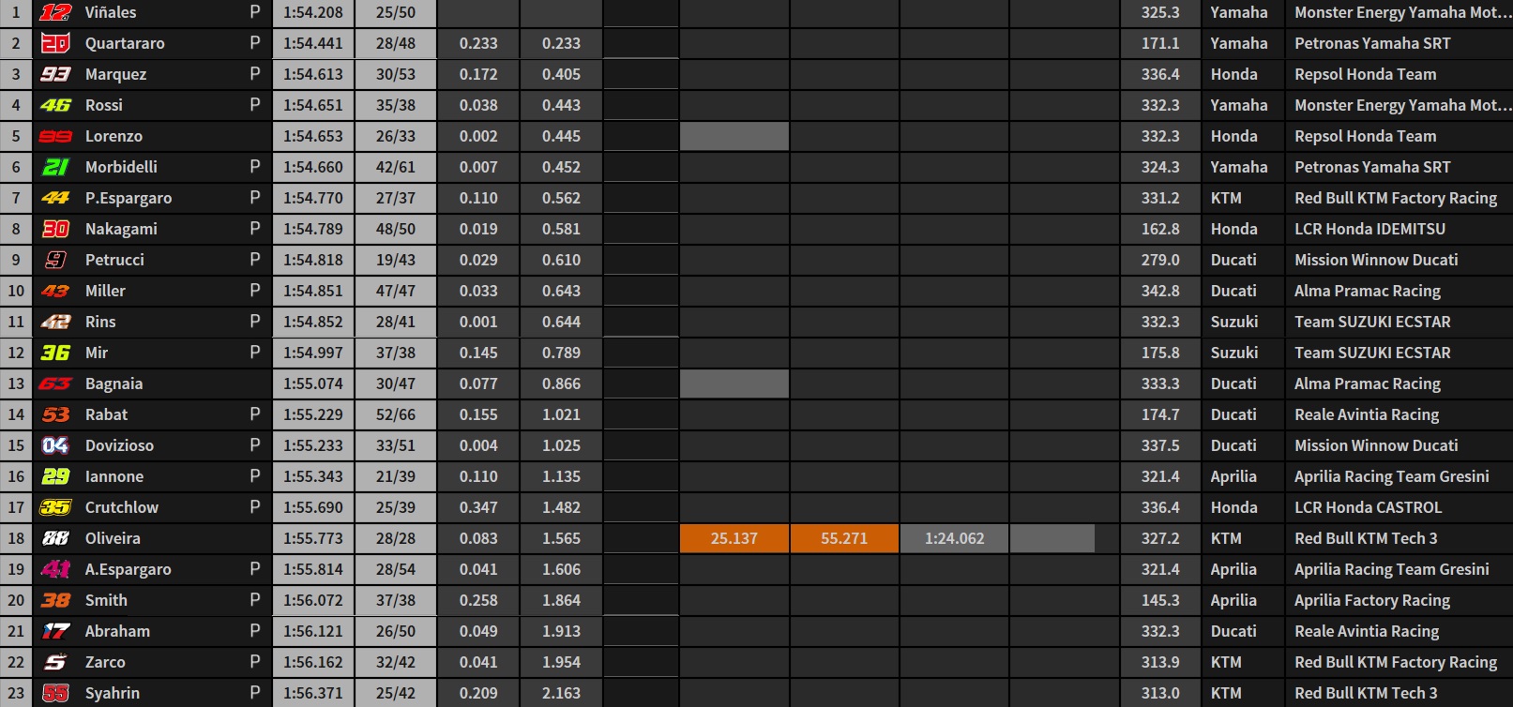The image size is (1513, 707).
Task: Click grey final sector block in Oliveira's row
Action: tap(1052, 538)
